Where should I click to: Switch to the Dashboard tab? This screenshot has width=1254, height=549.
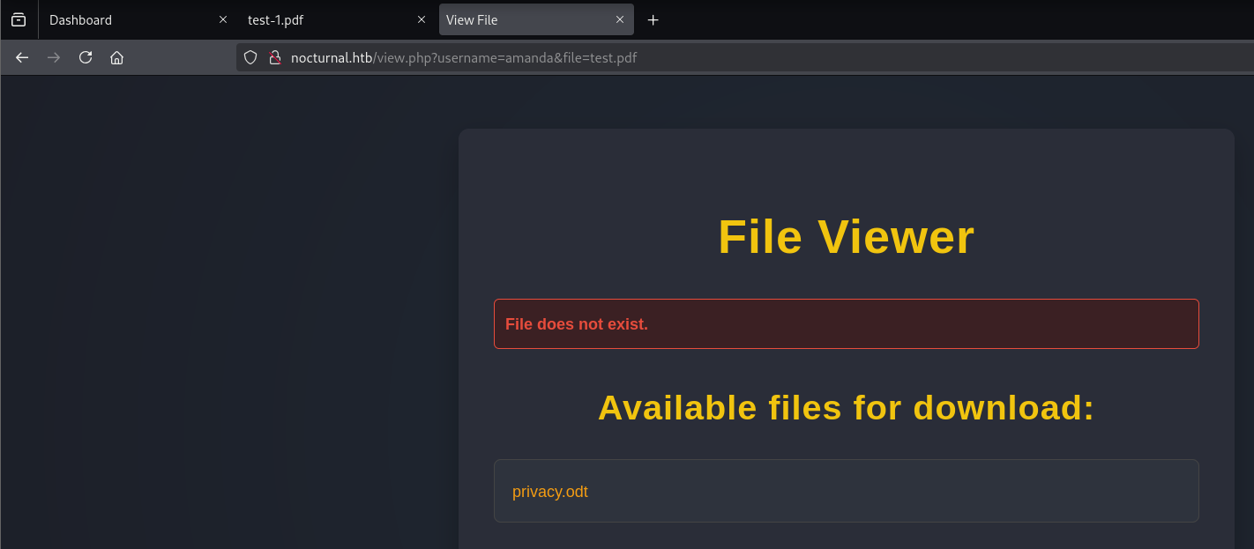pos(123,19)
